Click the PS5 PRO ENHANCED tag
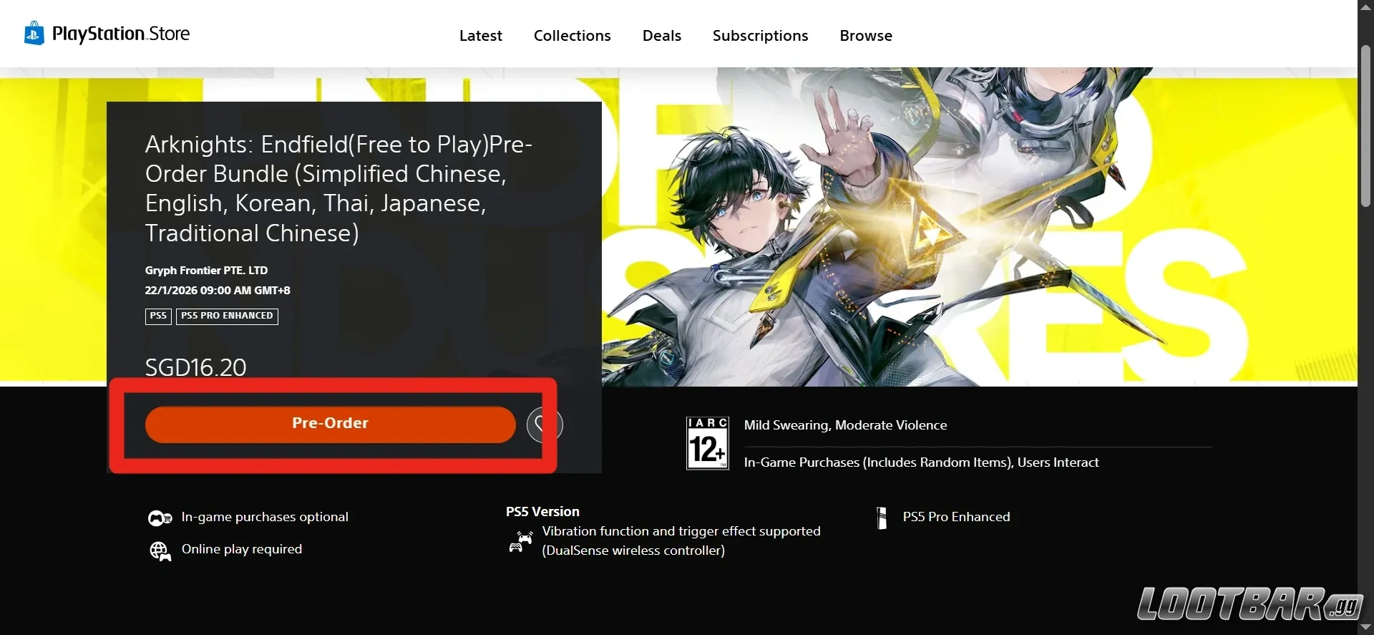 (227, 316)
